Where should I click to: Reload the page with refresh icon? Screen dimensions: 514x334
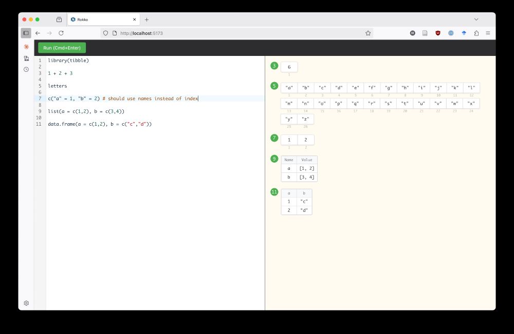point(61,33)
